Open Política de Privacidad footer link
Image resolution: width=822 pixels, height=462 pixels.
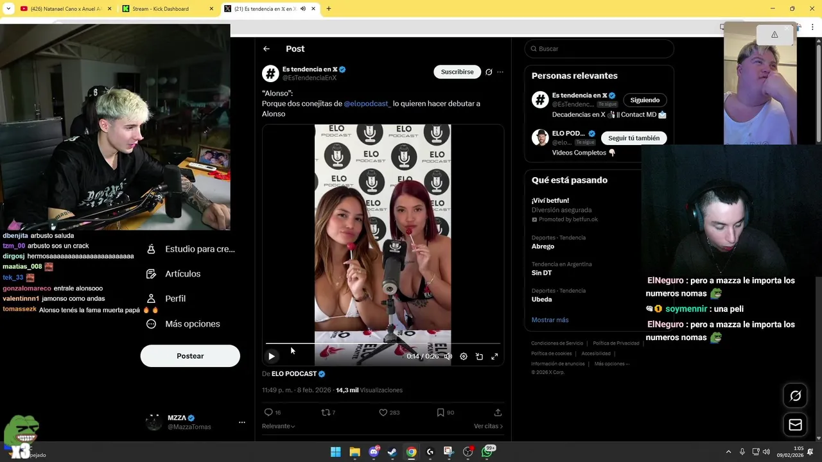[616, 343]
